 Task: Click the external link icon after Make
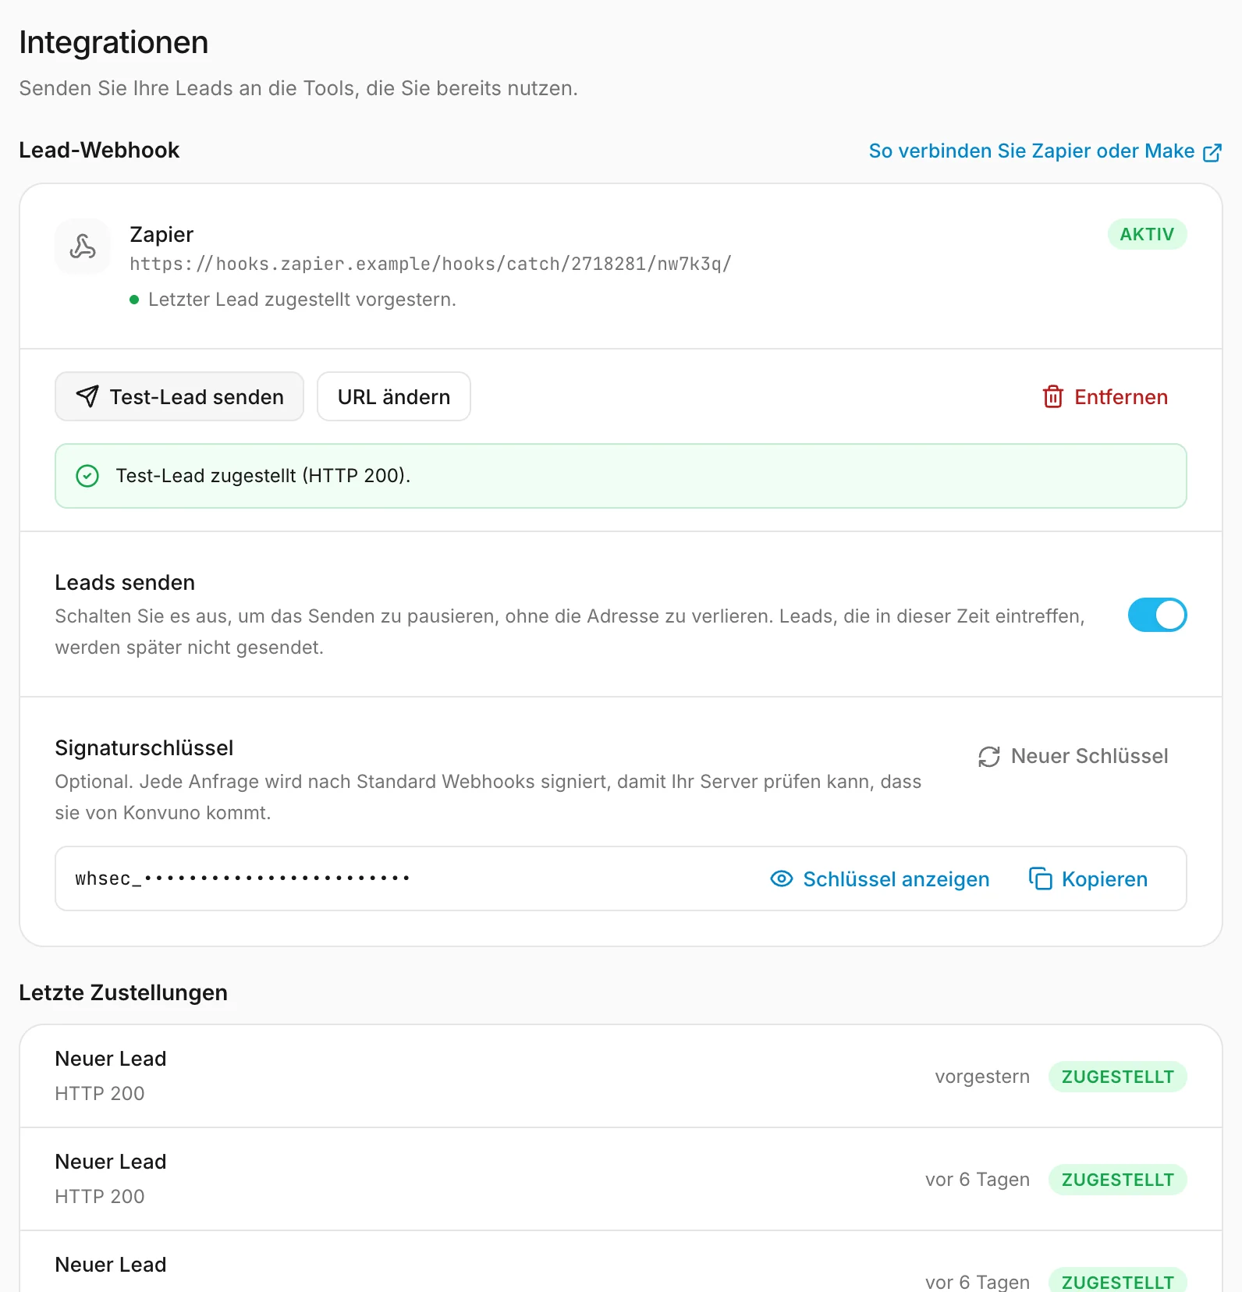click(1212, 152)
